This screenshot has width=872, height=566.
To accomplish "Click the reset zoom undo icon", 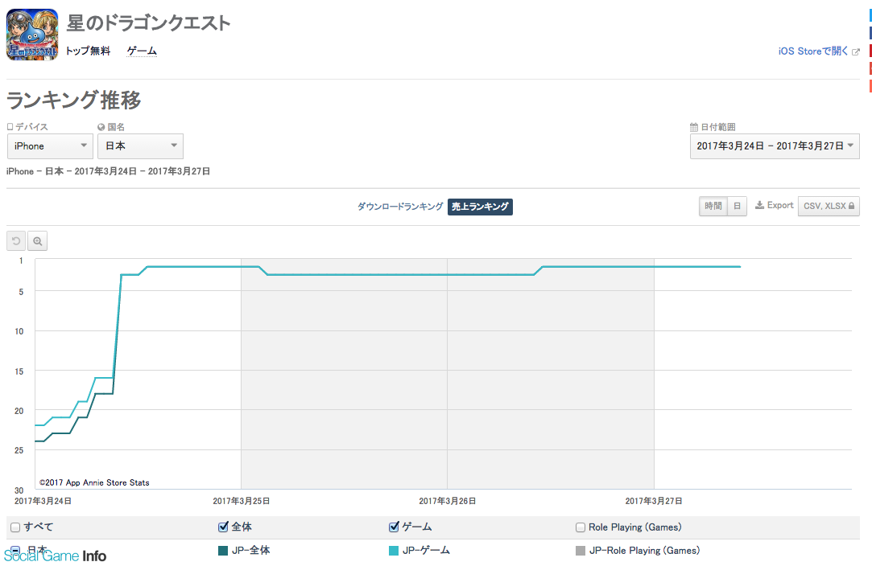I will click(16, 241).
